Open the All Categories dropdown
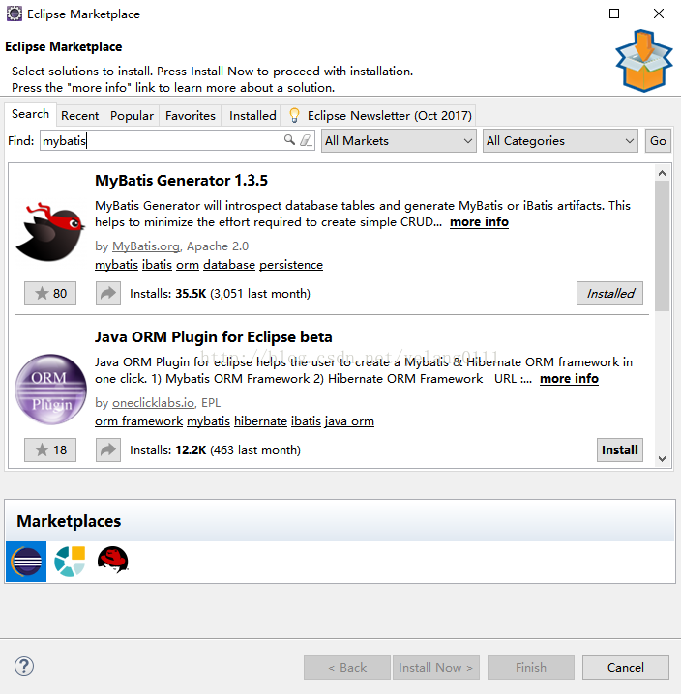 coord(560,141)
